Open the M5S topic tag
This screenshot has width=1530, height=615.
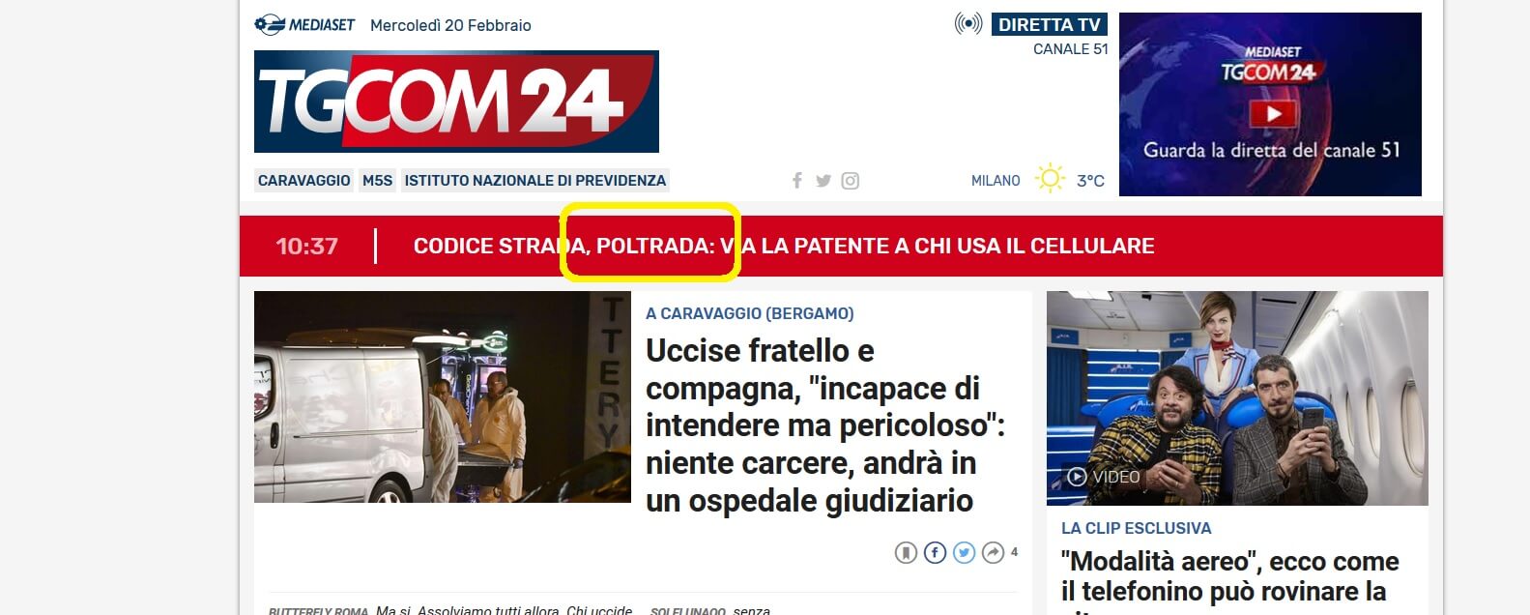point(377,181)
